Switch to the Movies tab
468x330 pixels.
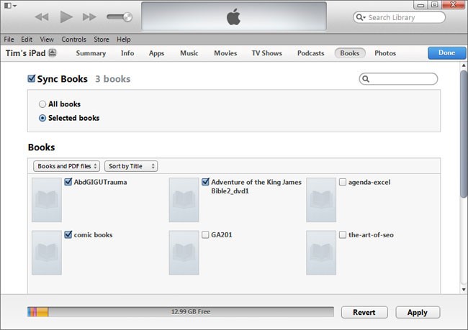pyautogui.click(x=225, y=53)
